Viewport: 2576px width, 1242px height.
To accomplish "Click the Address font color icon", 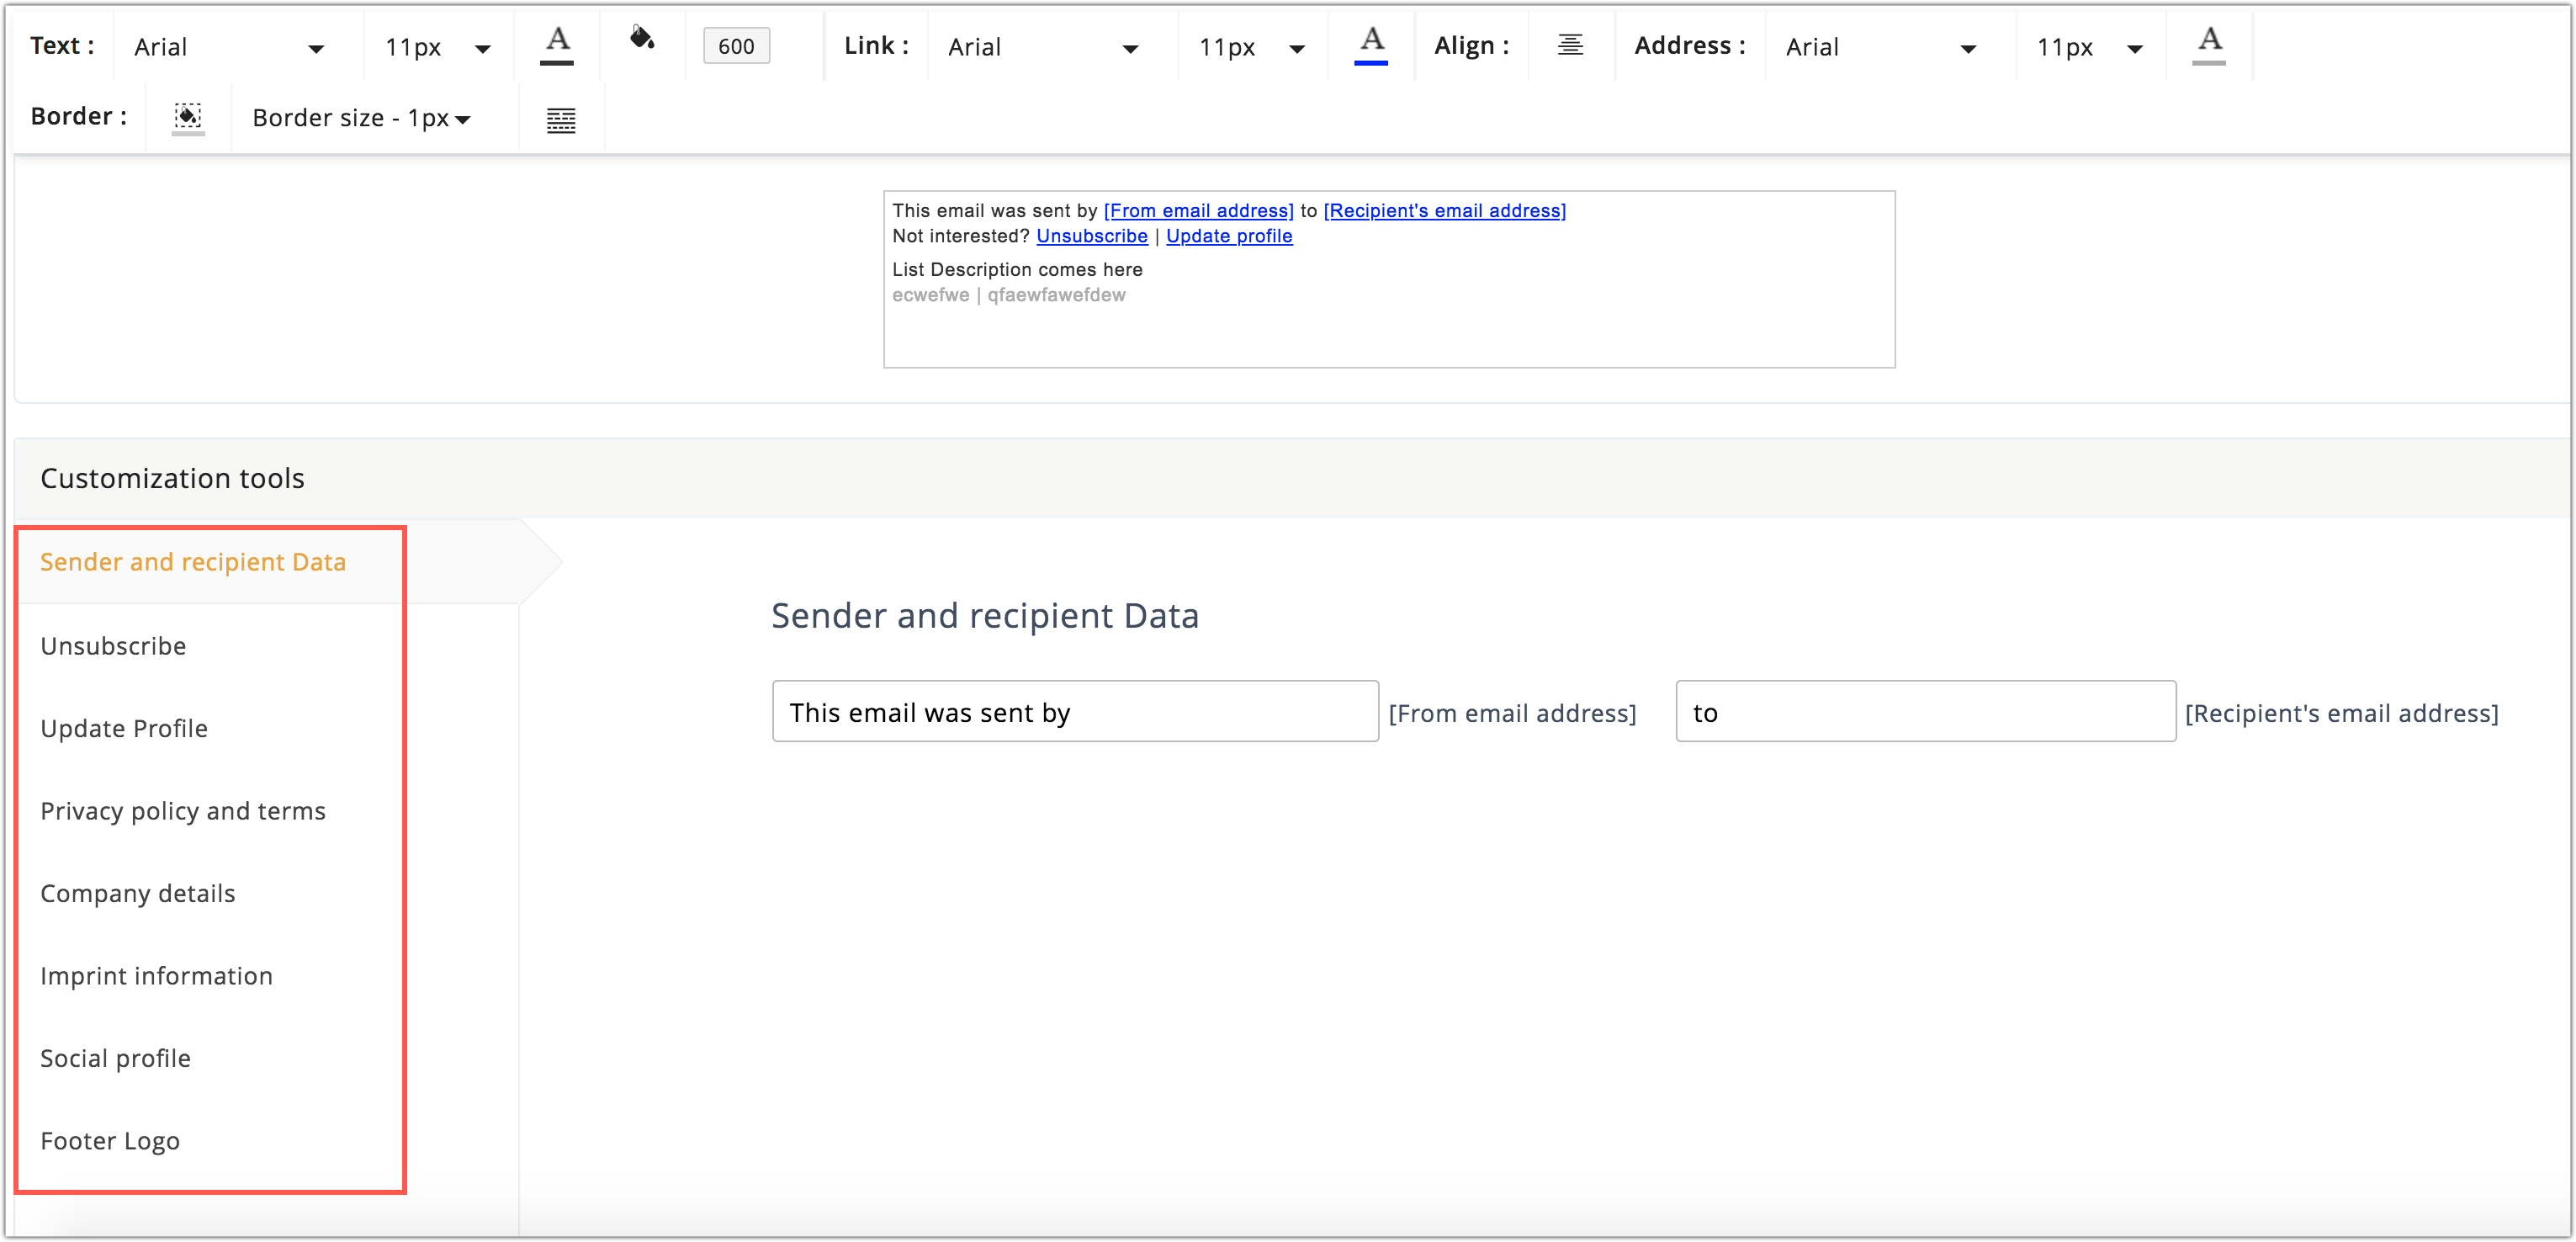I will [x=2208, y=45].
